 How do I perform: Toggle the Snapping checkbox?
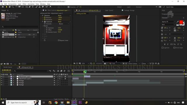68,7
